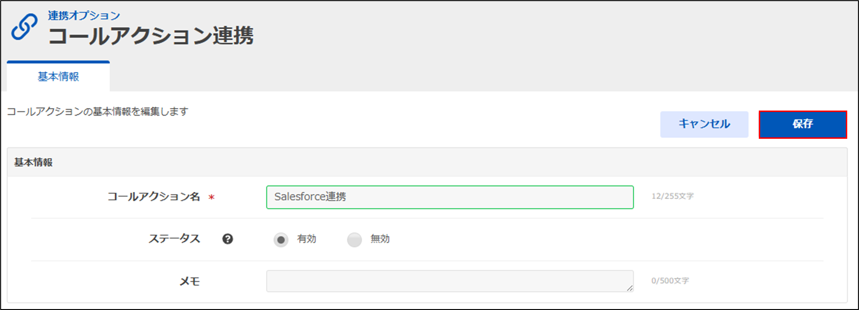The image size is (859, 310).
Task: Select the 無効 radio button
Action: click(354, 240)
